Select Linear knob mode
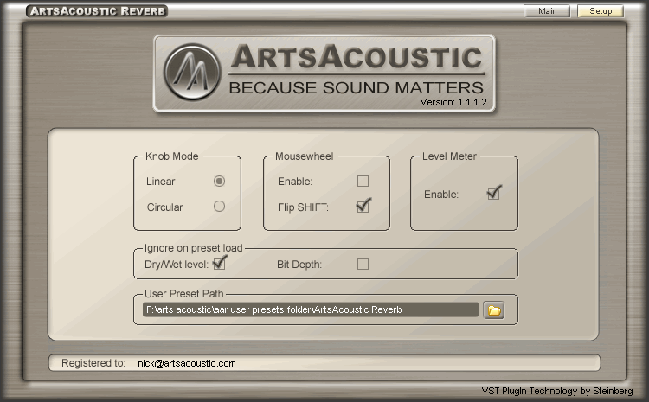The image size is (649, 402). point(219,182)
